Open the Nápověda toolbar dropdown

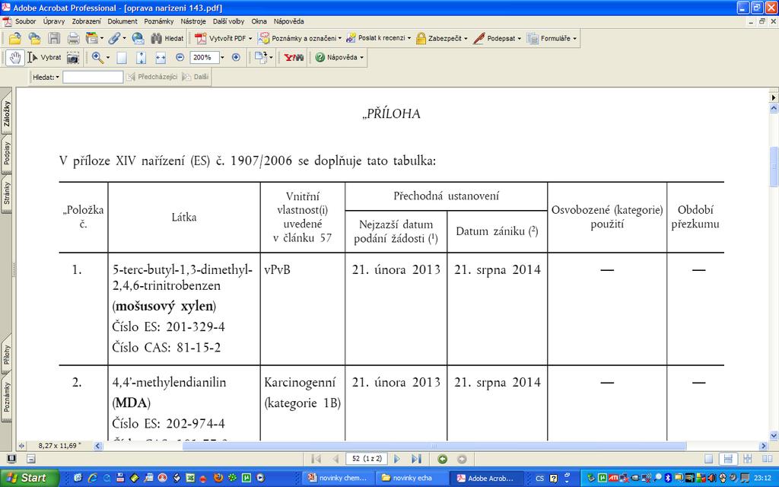[361, 58]
